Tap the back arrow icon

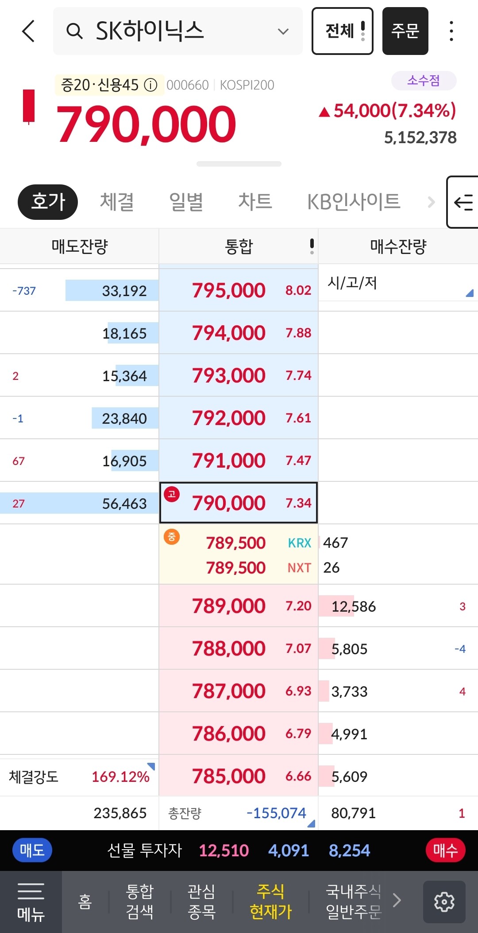(x=29, y=31)
